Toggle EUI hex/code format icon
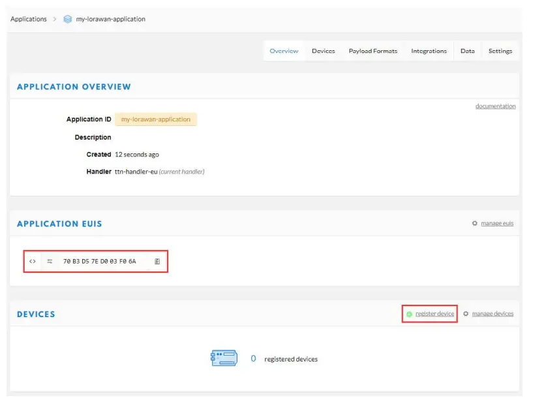This screenshot has width=533, height=402. tap(32, 261)
